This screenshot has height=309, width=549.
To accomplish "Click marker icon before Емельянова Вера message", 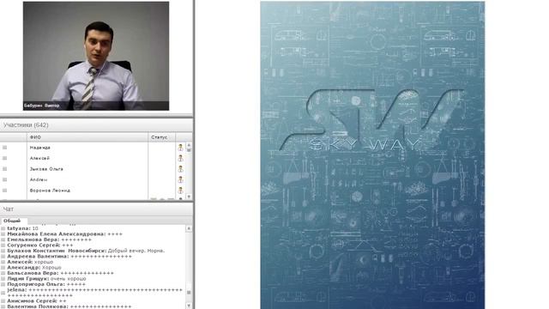I will 3,239.
